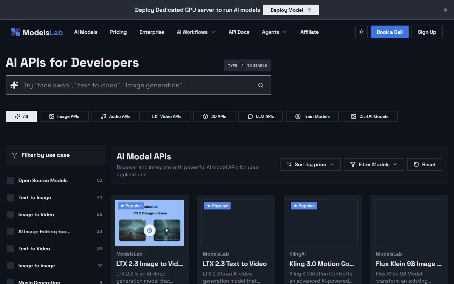Enable the Text to Image filter checkbox
This screenshot has height=284, width=454.
(x=11, y=197)
